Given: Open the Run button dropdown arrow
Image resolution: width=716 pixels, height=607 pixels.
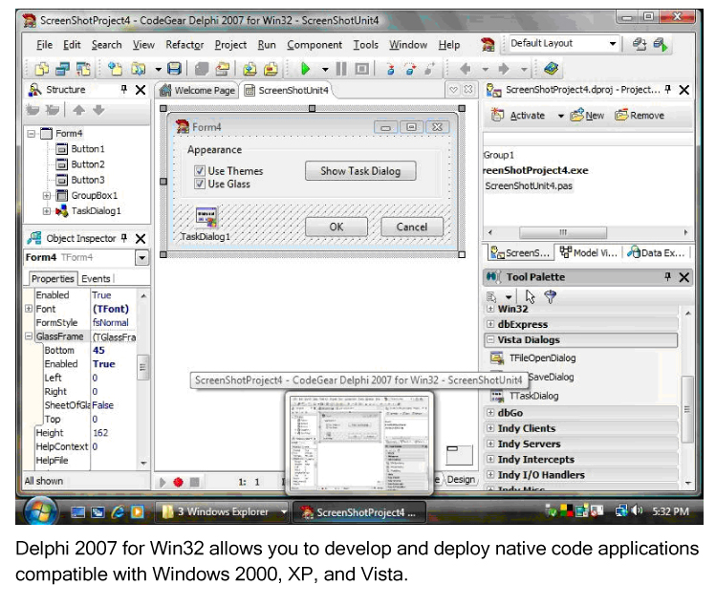Looking at the screenshot, I should (325, 70).
